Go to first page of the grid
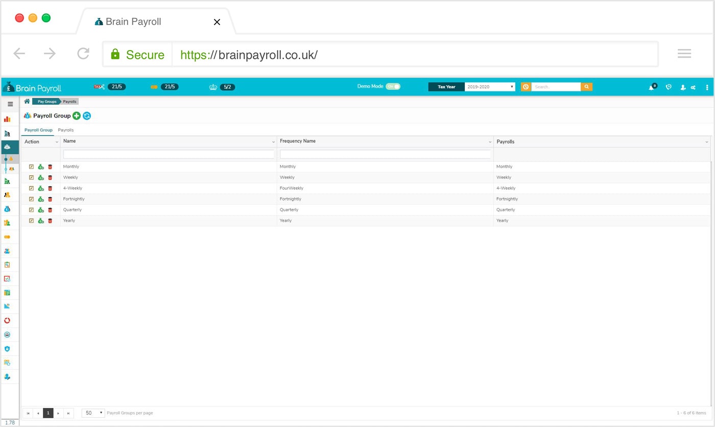 click(x=28, y=413)
